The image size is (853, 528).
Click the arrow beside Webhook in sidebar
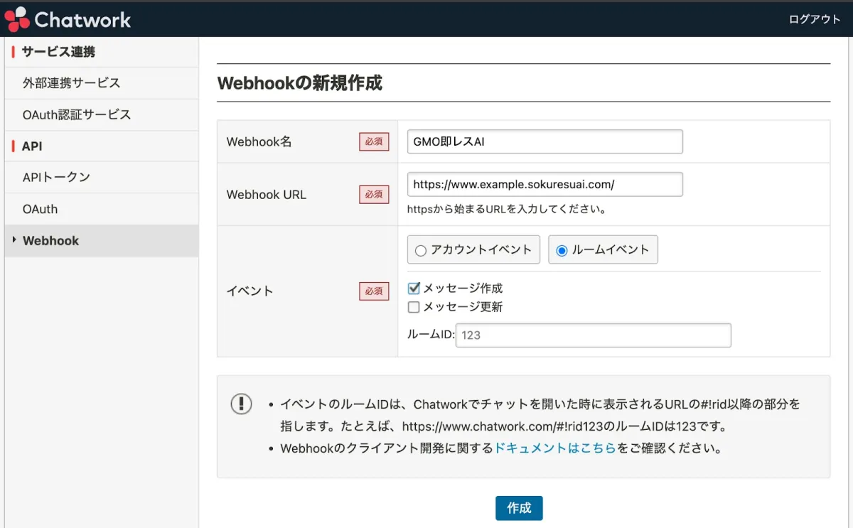pos(14,240)
